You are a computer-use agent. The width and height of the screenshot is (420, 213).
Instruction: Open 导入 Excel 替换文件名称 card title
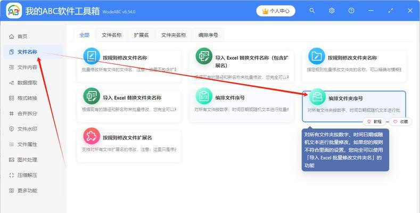(252, 62)
